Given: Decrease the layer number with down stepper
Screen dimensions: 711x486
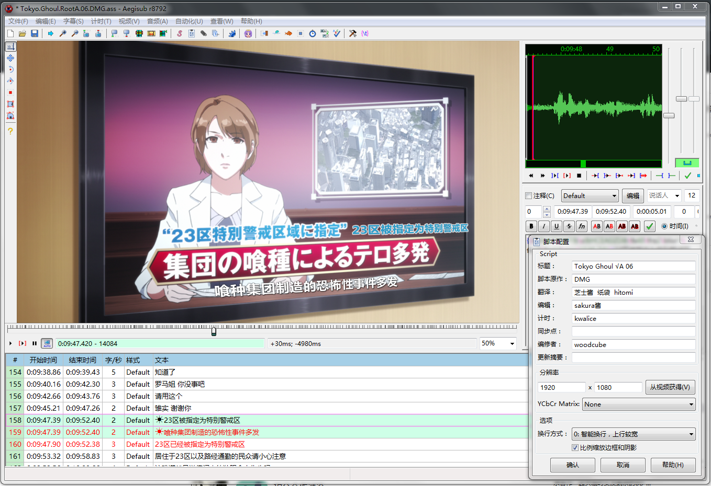Looking at the screenshot, I should [547, 214].
